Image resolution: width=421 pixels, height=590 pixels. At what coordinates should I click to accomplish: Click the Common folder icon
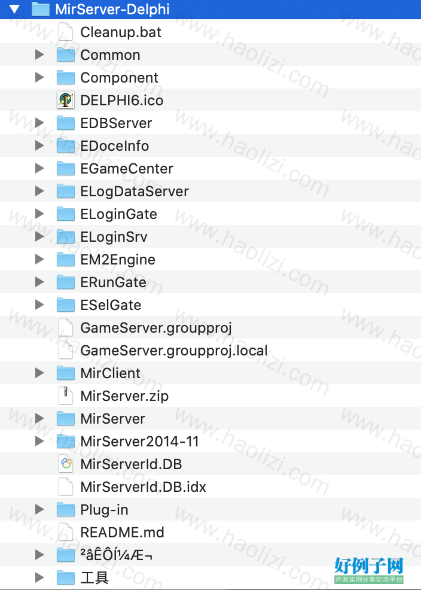click(x=66, y=54)
